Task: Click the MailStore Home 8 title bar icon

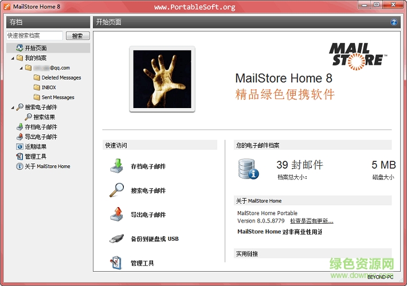Action: click(x=7, y=6)
